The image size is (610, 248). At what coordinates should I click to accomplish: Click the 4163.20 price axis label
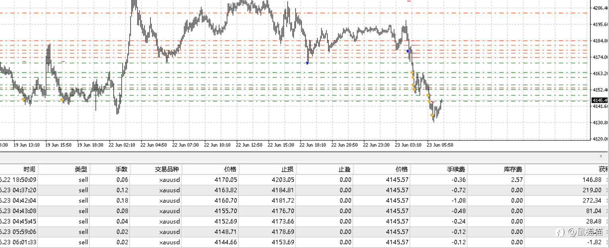600,73
